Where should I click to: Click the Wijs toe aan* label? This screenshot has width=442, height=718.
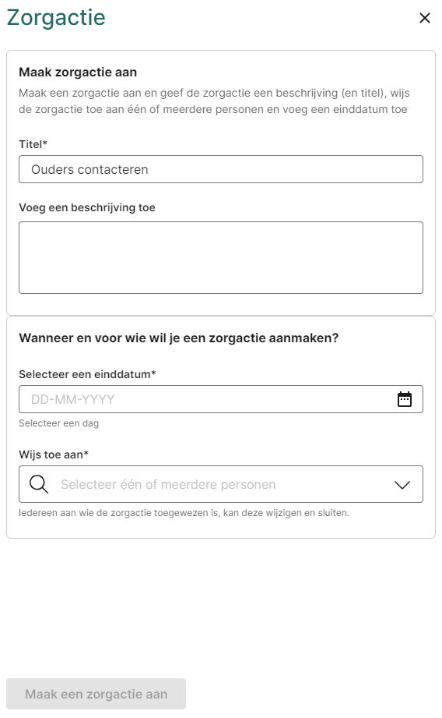(54, 454)
